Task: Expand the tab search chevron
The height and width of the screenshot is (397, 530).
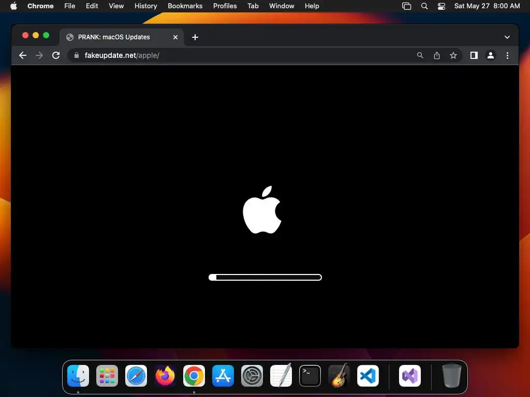Action: (x=507, y=37)
